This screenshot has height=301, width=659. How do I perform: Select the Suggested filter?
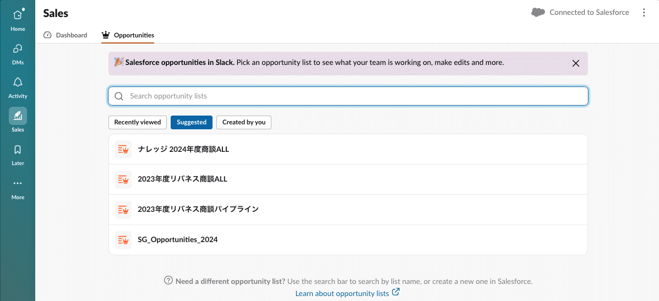tap(191, 122)
